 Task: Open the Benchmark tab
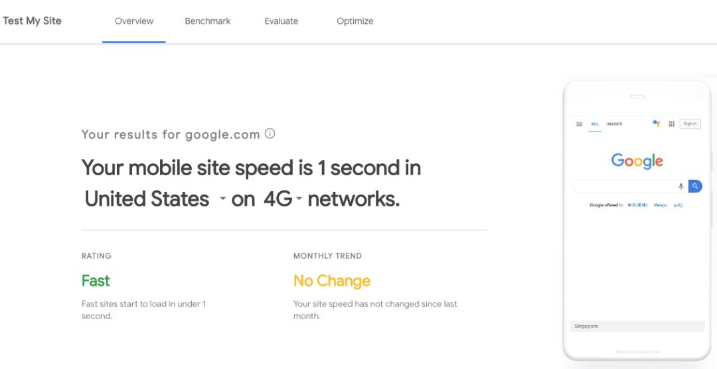pos(208,21)
